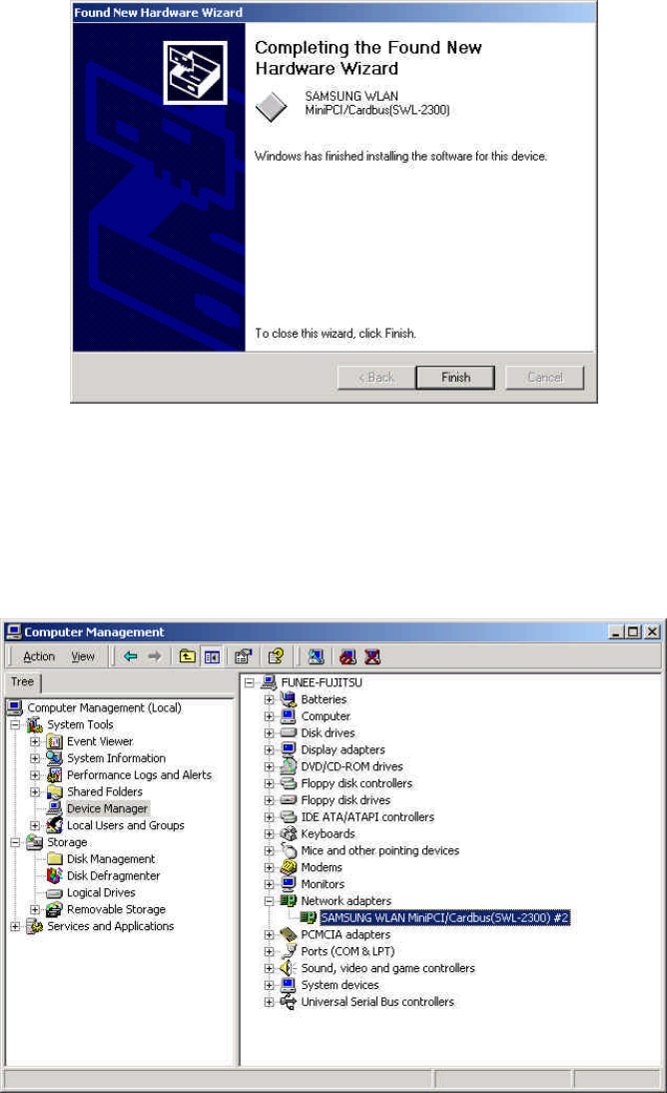Open the Action menu

tap(39, 656)
